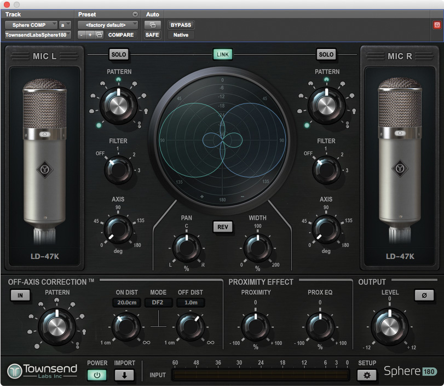Image resolution: width=444 pixels, height=386 pixels.
Task: Click the ON DIST 20.0cm value field
Action: point(126,303)
